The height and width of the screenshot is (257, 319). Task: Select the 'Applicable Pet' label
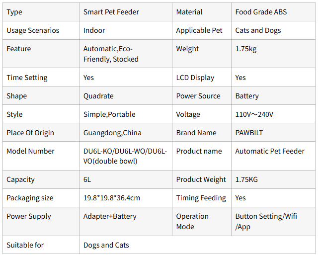click(199, 30)
